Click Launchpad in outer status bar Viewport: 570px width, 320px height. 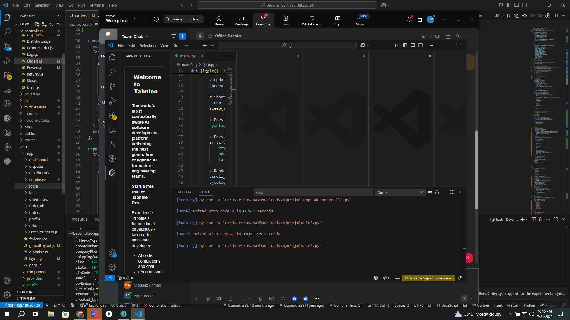(95, 305)
